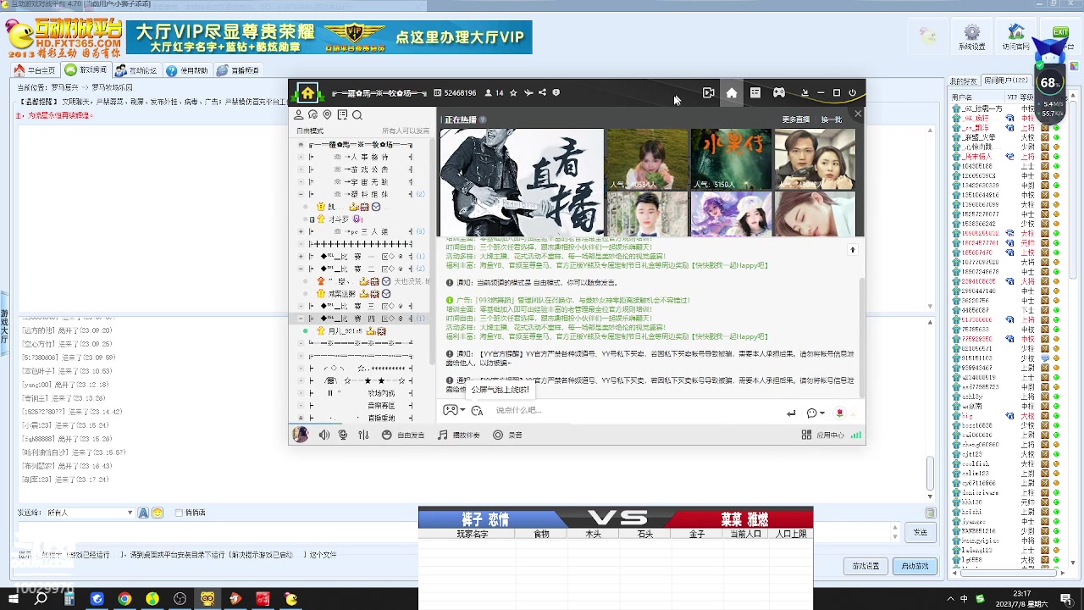
Task: Open the 使用帮助 tab
Action: click(188, 70)
